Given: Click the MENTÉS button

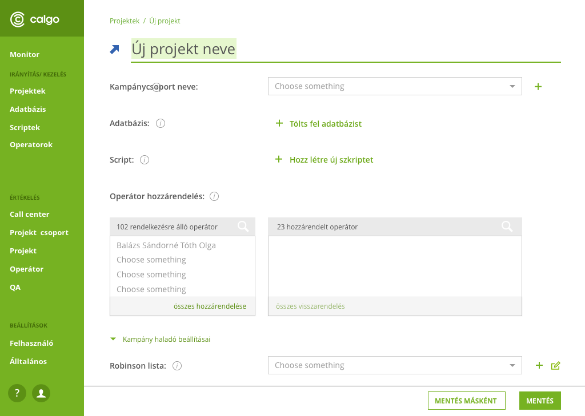Looking at the screenshot, I should coord(540,401).
